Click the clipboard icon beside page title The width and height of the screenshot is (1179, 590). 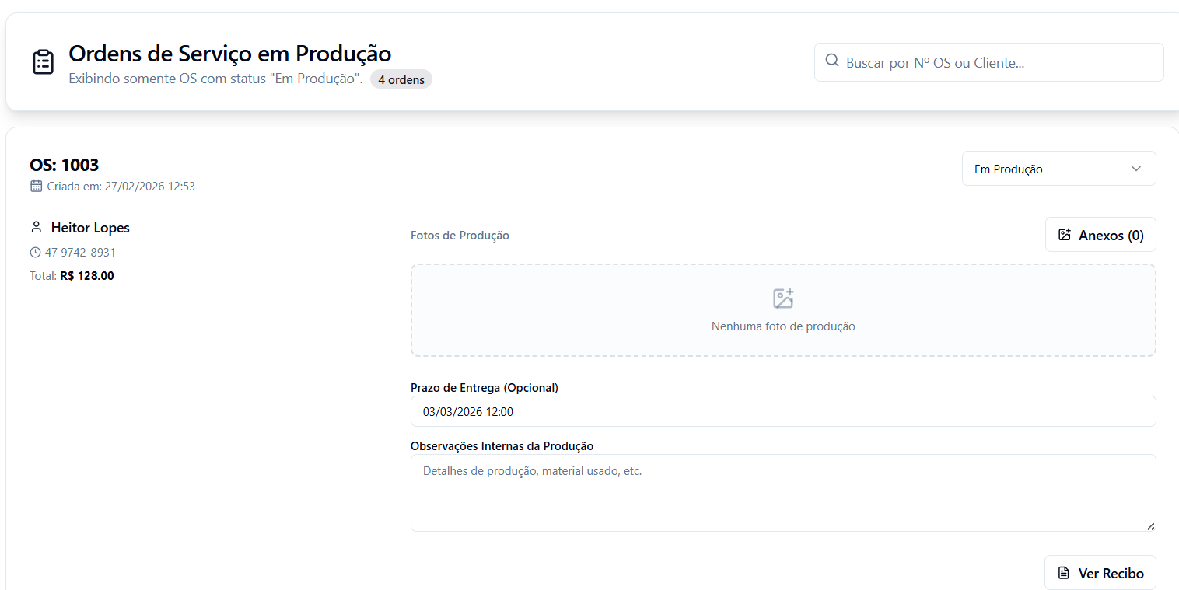coord(43,62)
